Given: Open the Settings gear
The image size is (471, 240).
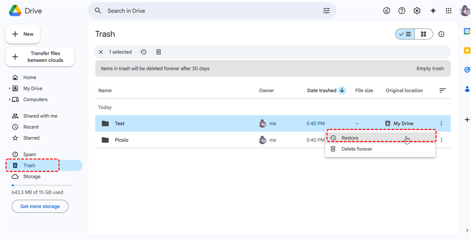Looking at the screenshot, I should pos(417,11).
